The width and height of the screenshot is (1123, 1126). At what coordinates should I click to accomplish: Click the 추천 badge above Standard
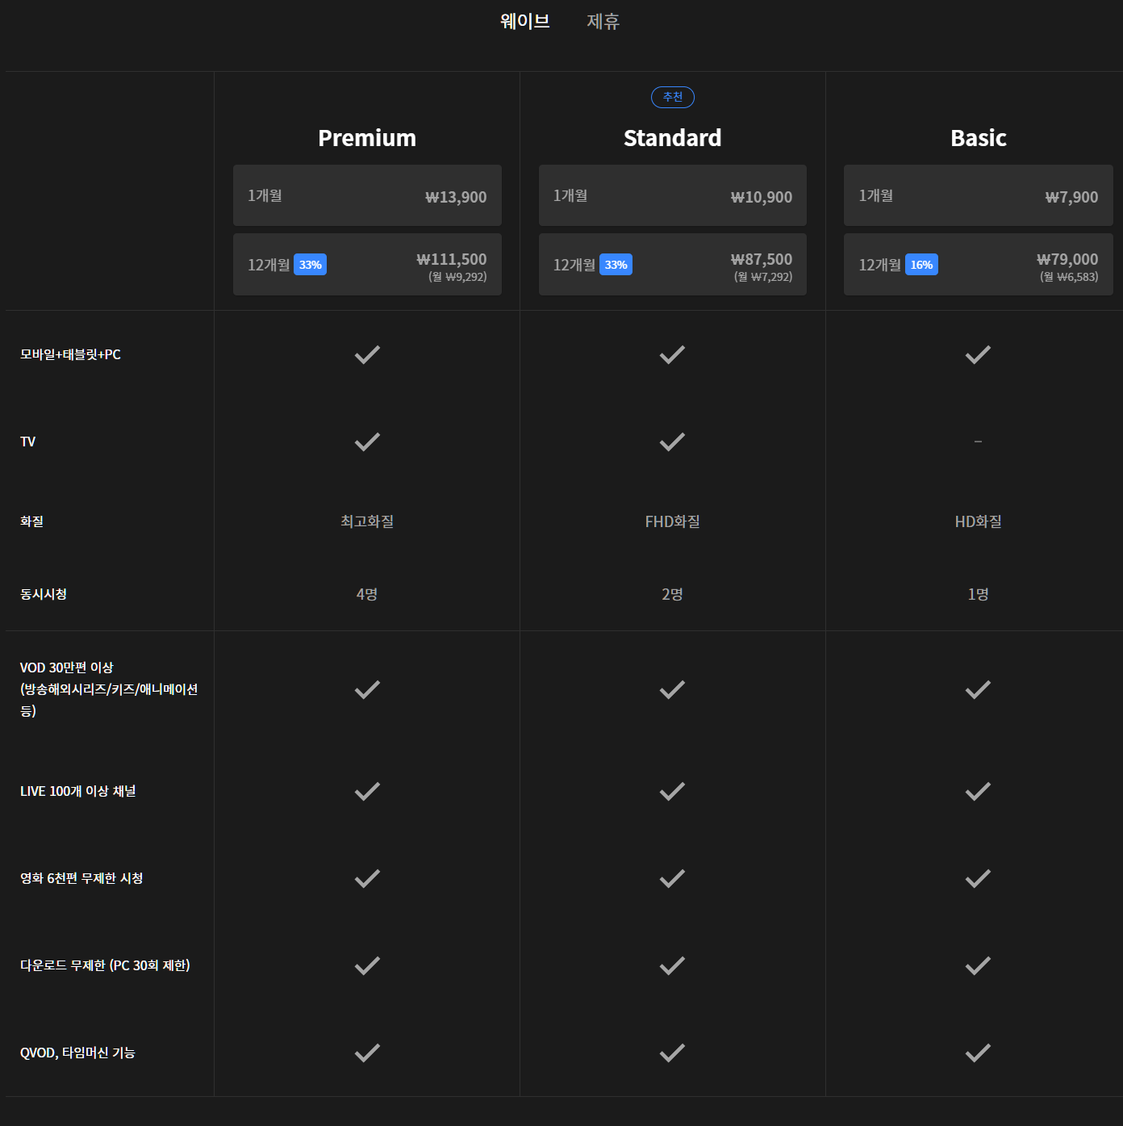[x=673, y=97]
